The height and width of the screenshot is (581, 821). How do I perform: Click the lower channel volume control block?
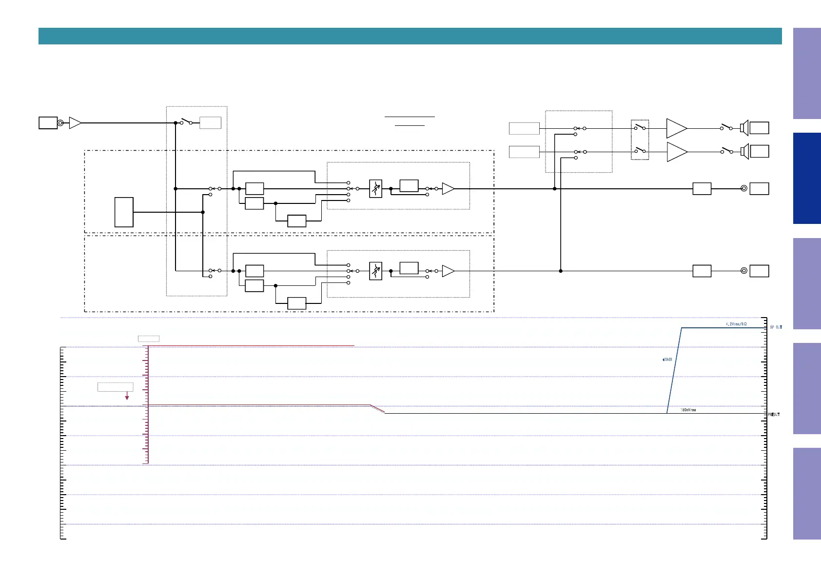375,271
